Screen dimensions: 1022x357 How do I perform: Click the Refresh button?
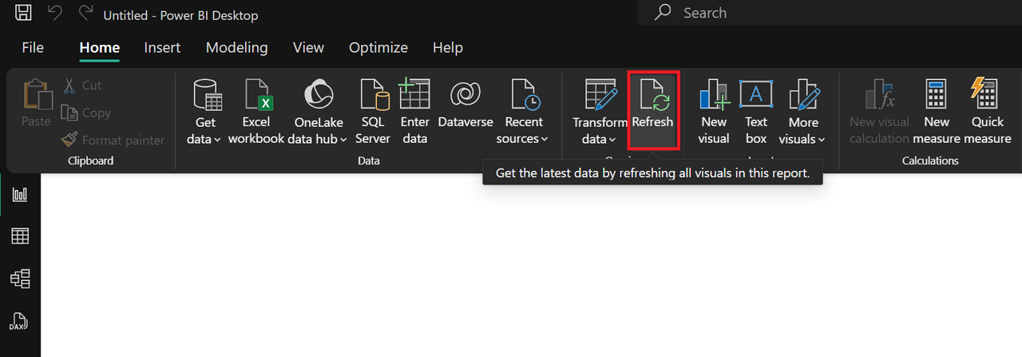coord(653,110)
